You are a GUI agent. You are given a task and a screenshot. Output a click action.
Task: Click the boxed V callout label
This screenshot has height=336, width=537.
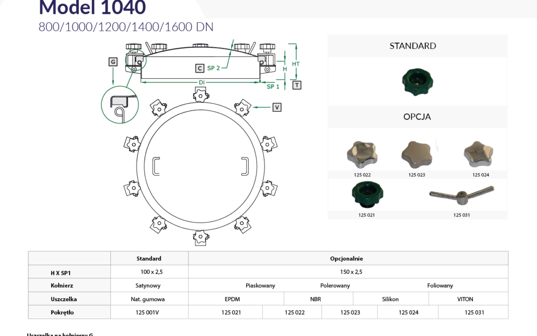[277, 108]
